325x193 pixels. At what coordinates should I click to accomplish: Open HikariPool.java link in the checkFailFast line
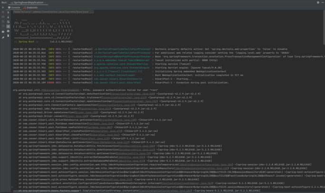coord(105,135)
